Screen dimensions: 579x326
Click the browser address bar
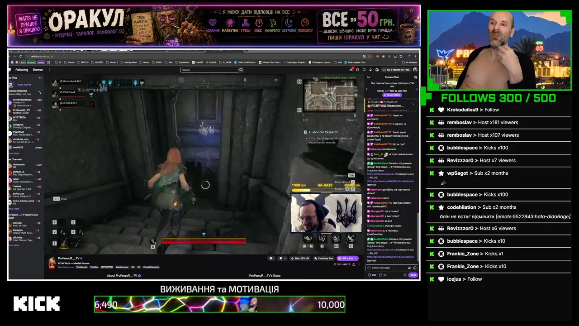click(199, 56)
